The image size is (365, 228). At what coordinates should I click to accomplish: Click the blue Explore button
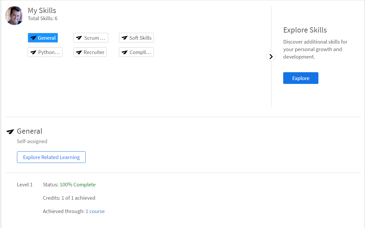[x=301, y=78]
